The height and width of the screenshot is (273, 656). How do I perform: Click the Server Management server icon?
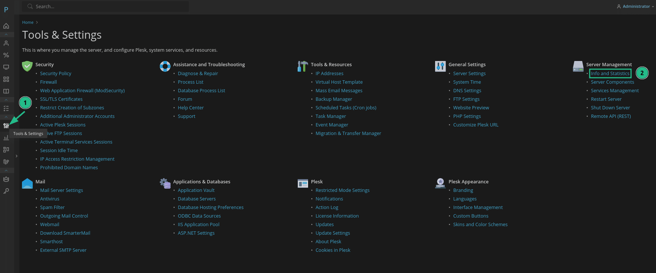(578, 66)
